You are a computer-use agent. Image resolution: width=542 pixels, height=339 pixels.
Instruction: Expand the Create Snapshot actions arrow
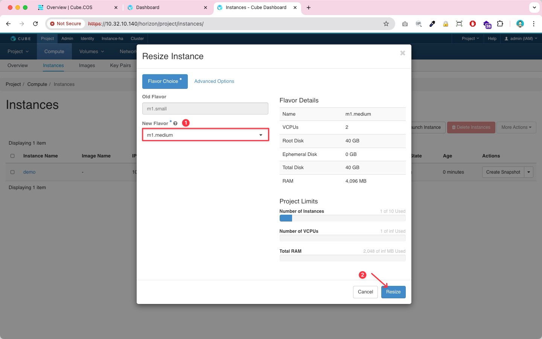point(528,172)
